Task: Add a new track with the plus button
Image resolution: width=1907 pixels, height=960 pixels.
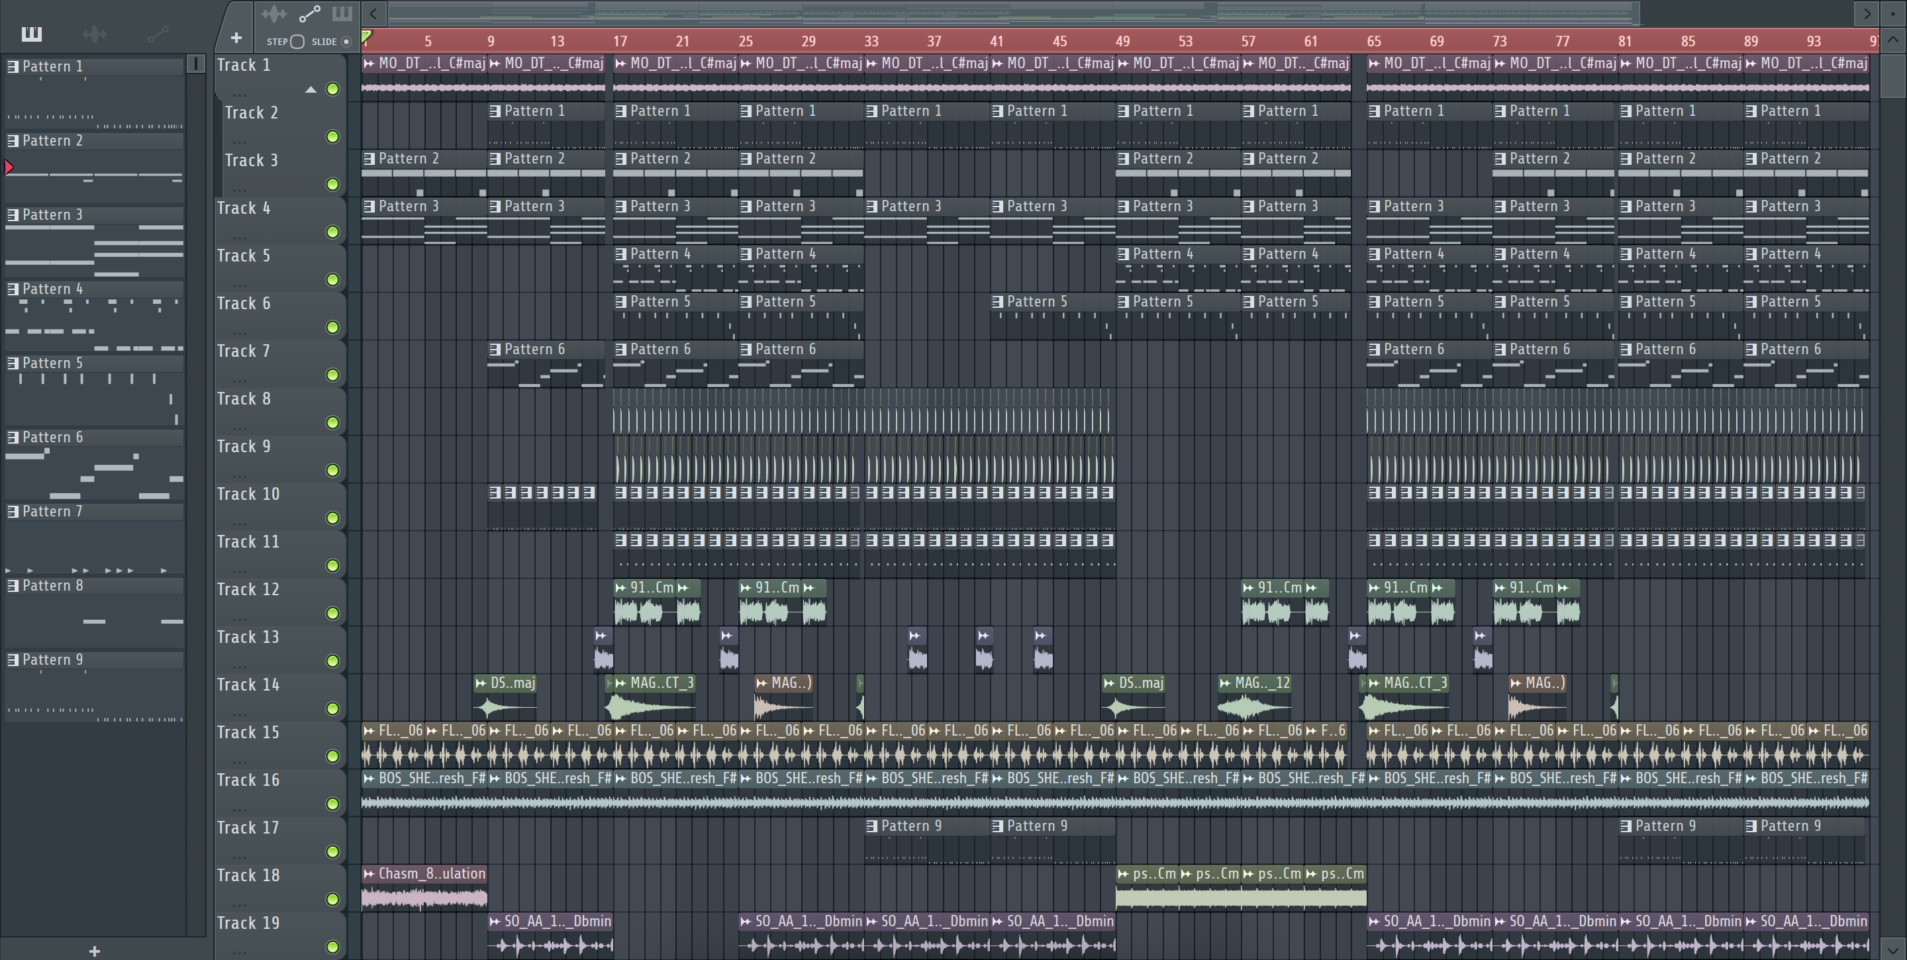Action: point(236,38)
